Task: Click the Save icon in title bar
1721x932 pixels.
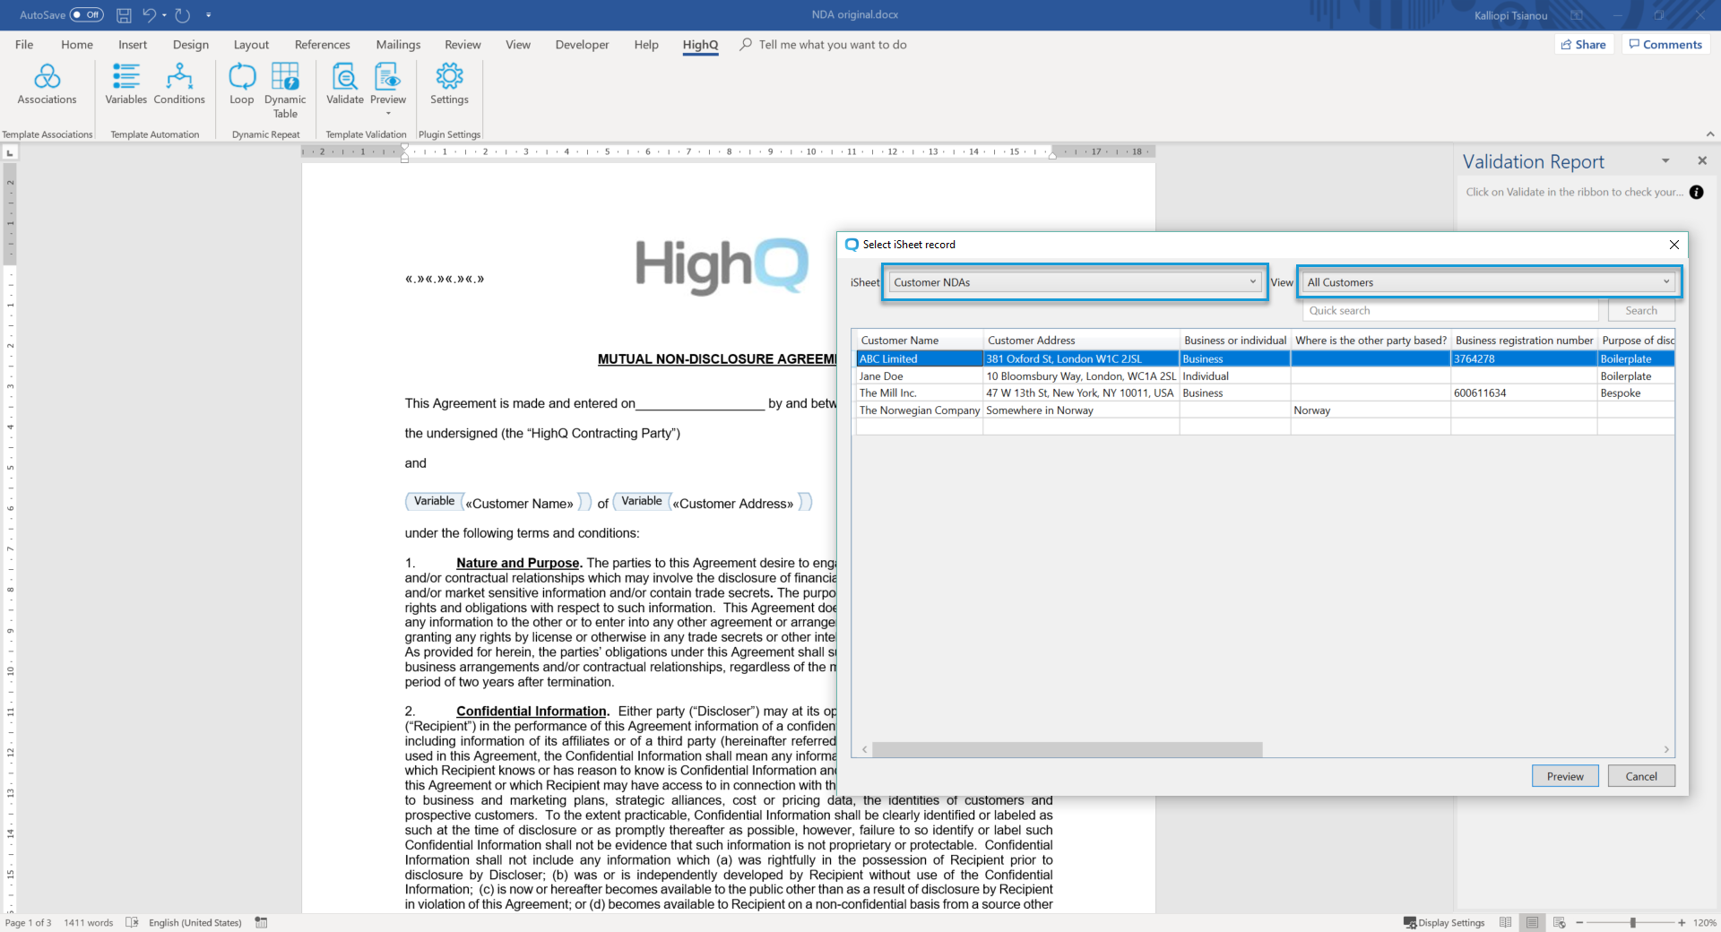Action: point(124,15)
